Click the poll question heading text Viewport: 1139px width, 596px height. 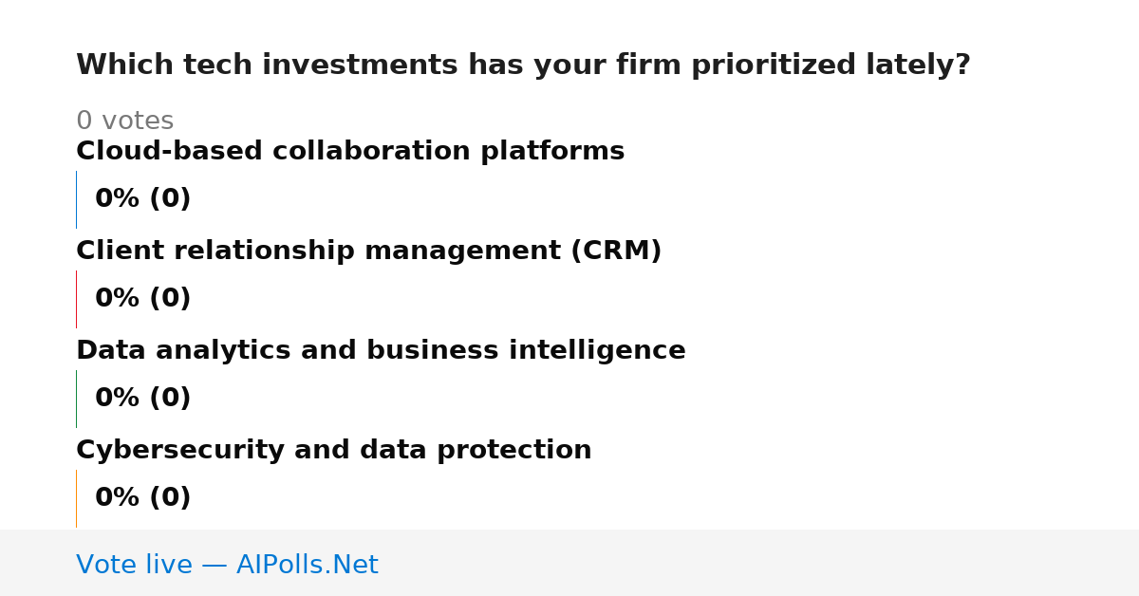tap(523, 65)
